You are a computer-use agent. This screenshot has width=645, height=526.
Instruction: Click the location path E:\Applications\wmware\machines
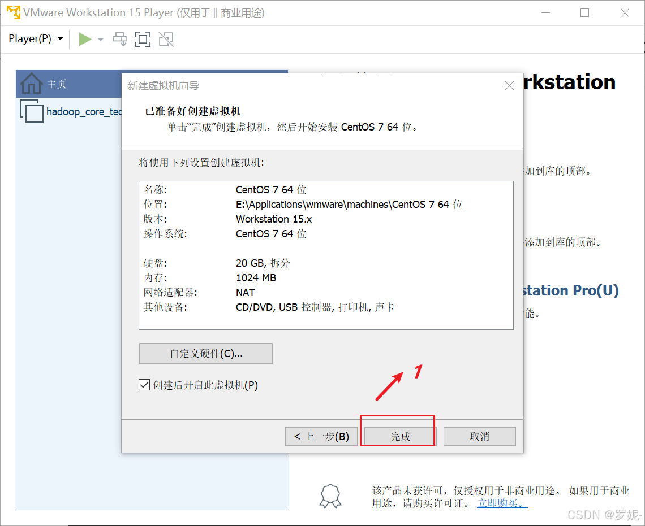pyautogui.click(x=349, y=205)
